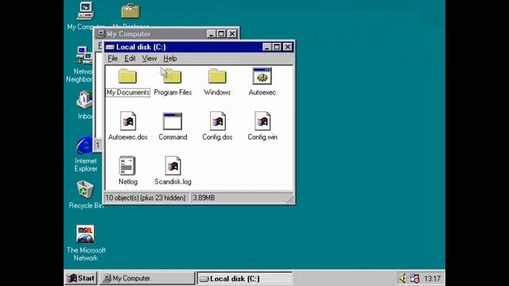Screen dimensions: 509x286
Task: Switch to My Computer taskbar button
Action: point(147,278)
